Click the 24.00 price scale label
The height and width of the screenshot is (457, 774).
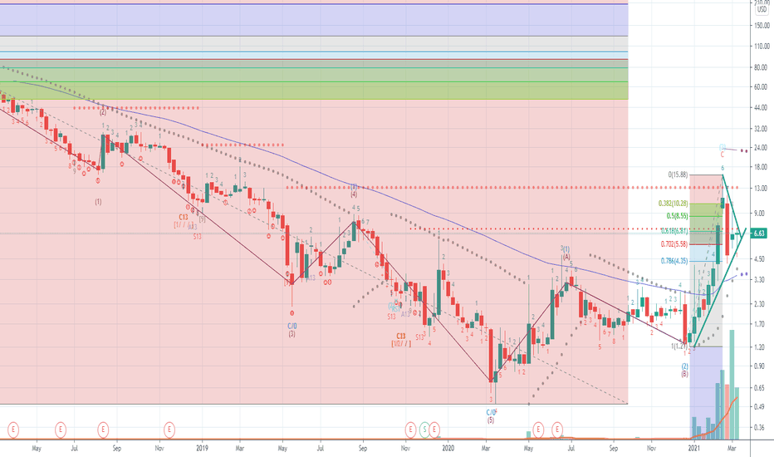click(762, 147)
